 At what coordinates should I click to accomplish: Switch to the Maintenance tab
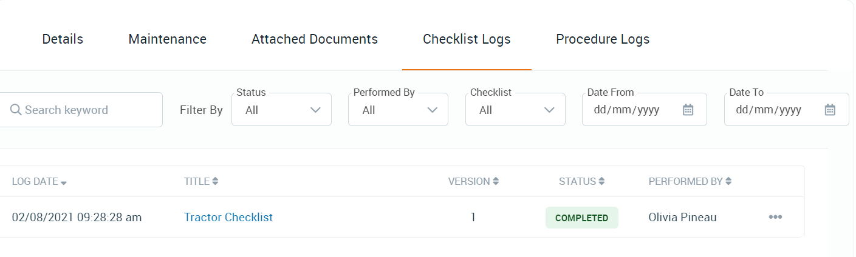tap(168, 39)
